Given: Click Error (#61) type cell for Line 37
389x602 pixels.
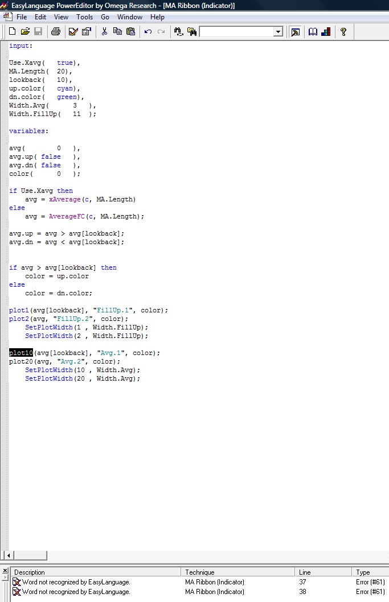Looking at the screenshot, I should [x=370, y=582].
